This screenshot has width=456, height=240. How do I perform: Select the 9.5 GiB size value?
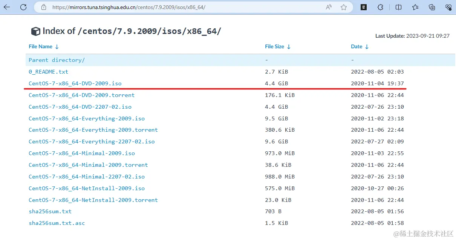277,118
